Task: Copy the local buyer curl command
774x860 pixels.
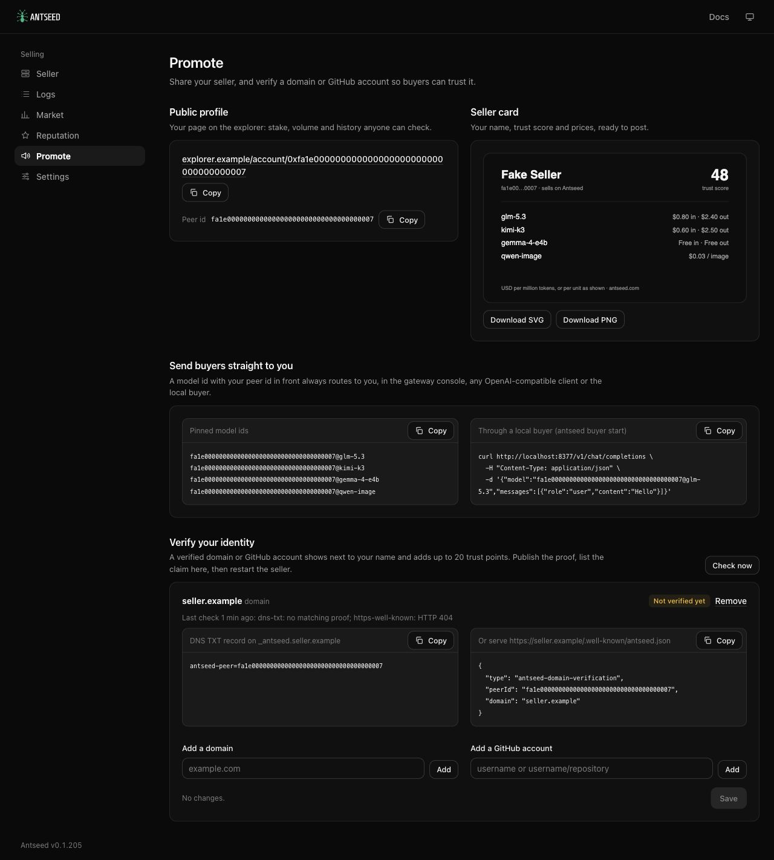Action: point(719,430)
